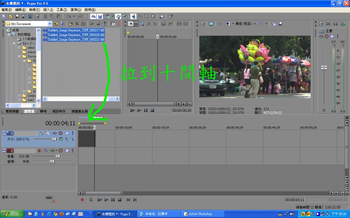Viewport: 350px width, 218px height.
Task: Collapse the 我的電腦 tree node
Action: [x=9, y=34]
